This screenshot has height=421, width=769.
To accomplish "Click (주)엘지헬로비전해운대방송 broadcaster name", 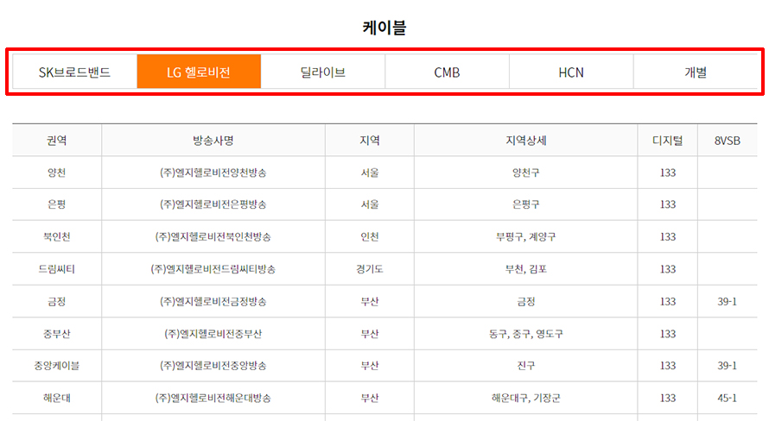I will pyautogui.click(x=213, y=398).
